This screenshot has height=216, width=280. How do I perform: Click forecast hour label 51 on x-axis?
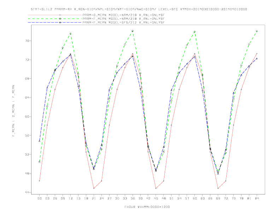click(171, 198)
